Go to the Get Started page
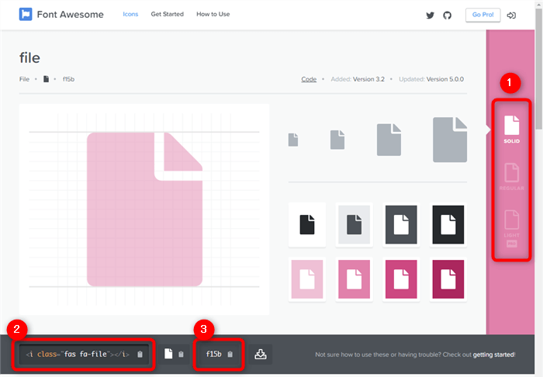Image resolution: width=543 pixels, height=377 pixels. coord(167,14)
